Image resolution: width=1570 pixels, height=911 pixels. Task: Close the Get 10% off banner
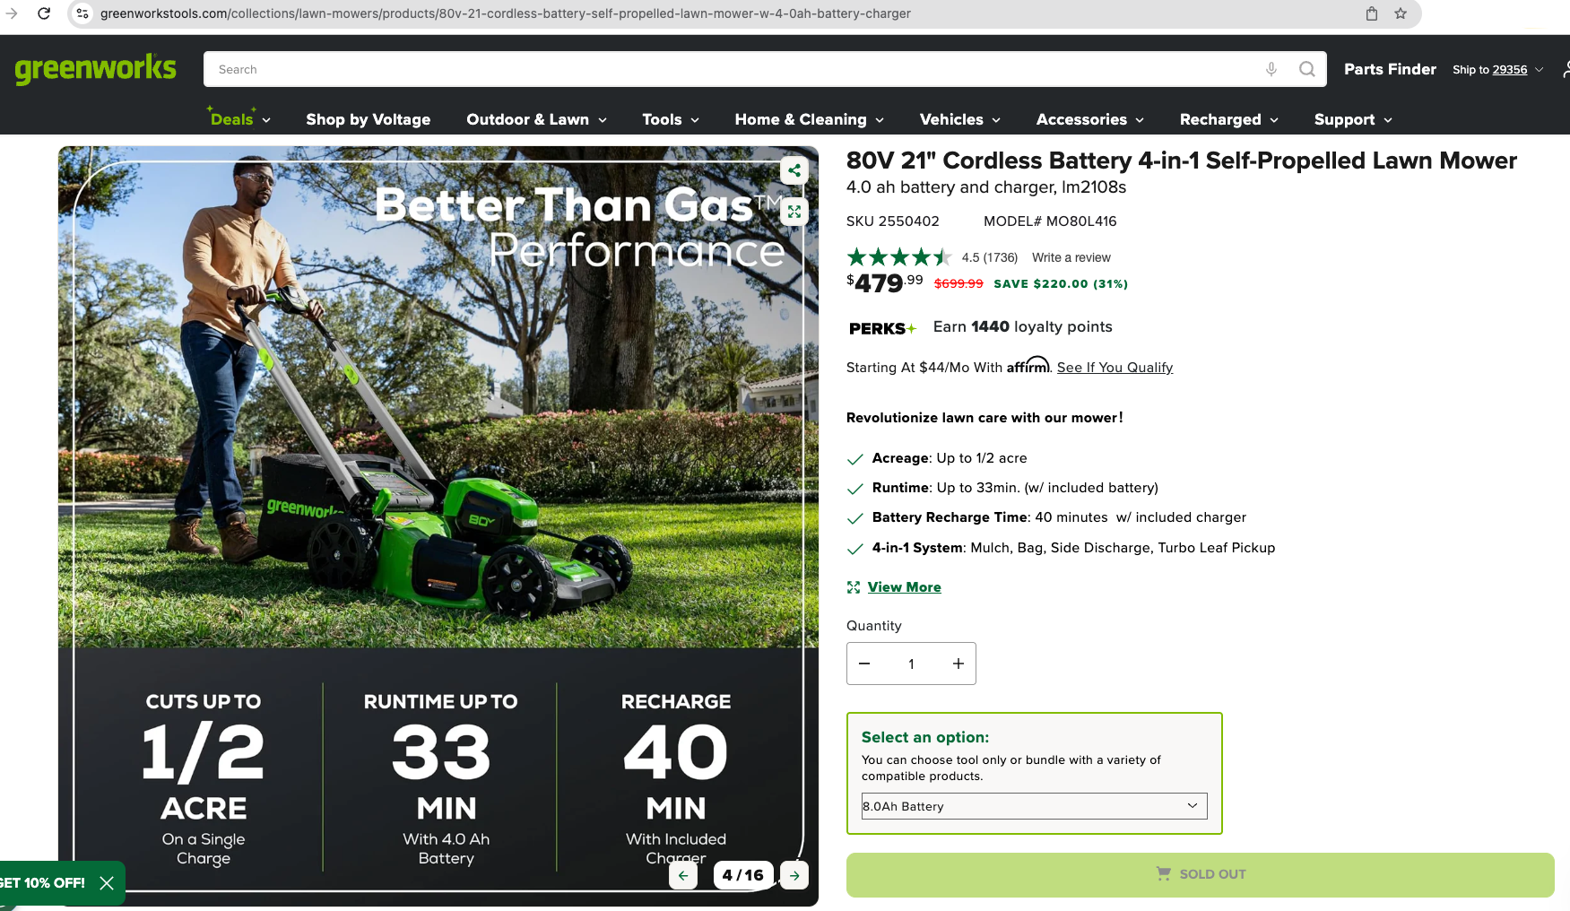pyautogui.click(x=107, y=883)
